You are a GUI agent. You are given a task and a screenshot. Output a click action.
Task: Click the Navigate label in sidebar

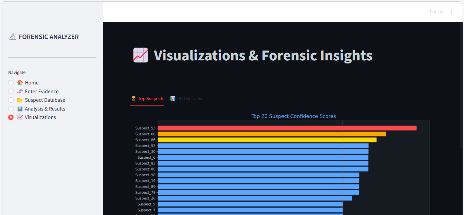(x=17, y=73)
